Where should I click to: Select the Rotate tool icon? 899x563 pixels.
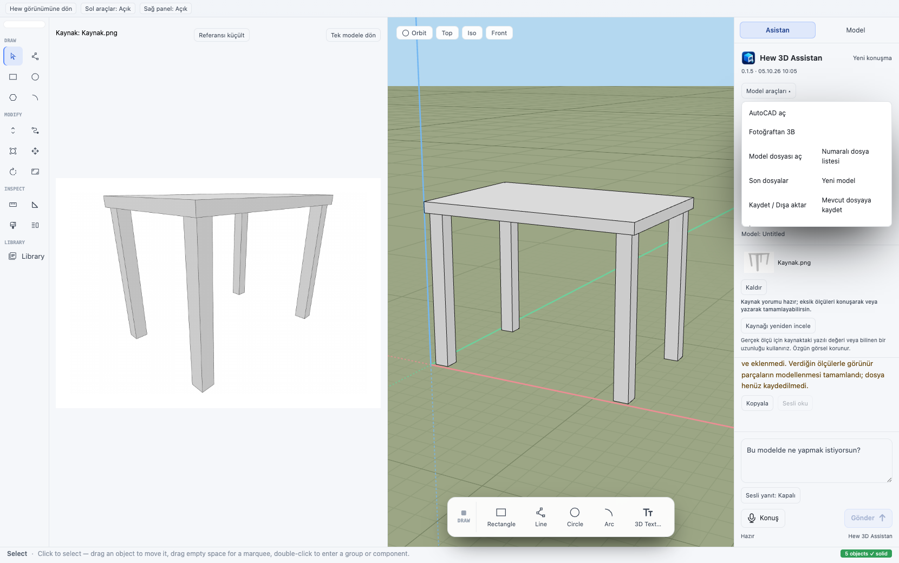tap(13, 172)
